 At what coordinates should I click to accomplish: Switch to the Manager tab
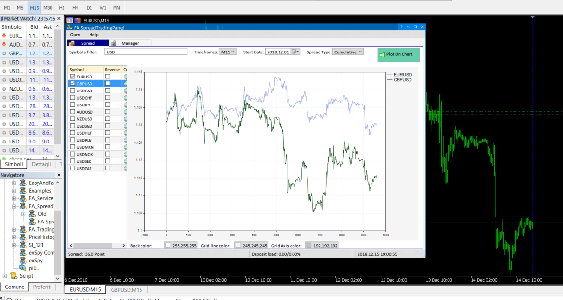(x=130, y=43)
